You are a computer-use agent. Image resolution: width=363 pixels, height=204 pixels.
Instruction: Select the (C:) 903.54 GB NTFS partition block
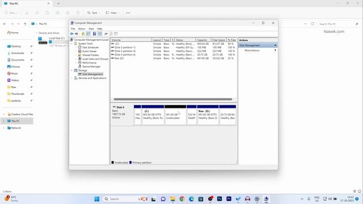(x=153, y=115)
